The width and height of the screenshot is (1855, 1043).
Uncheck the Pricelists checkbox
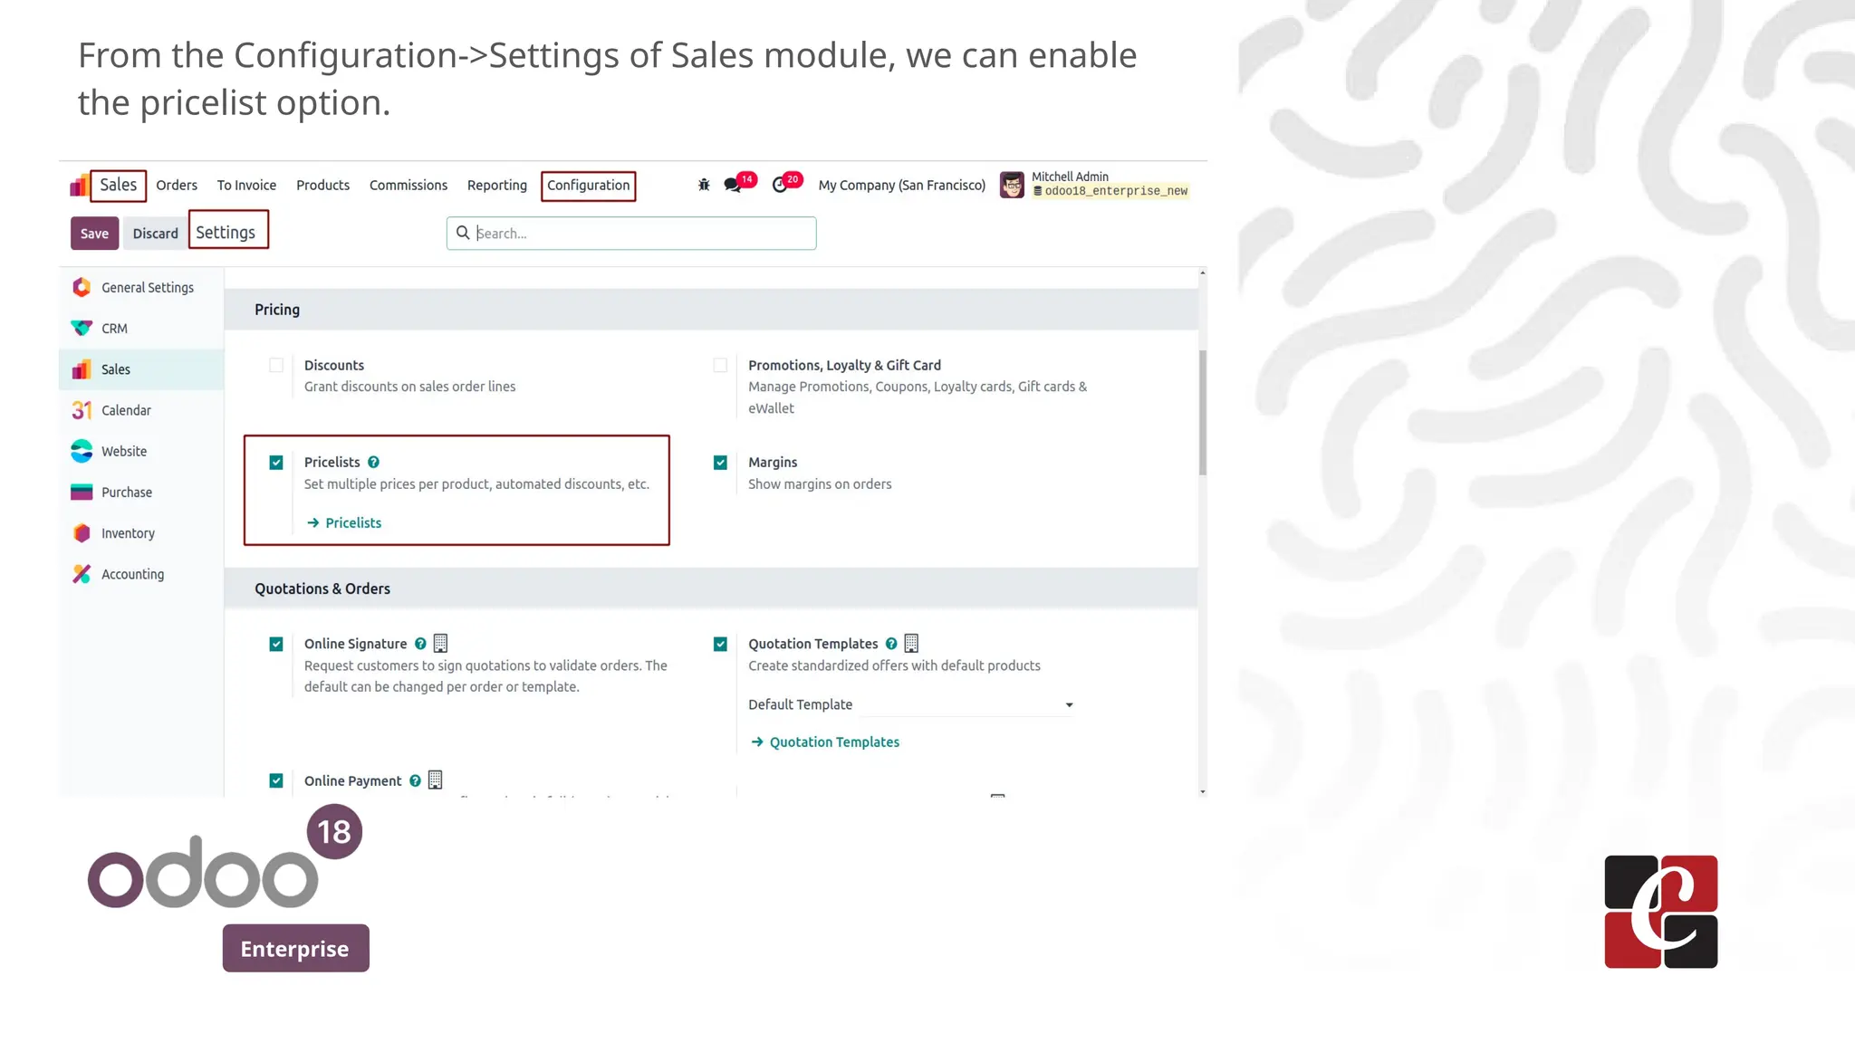[x=276, y=463]
